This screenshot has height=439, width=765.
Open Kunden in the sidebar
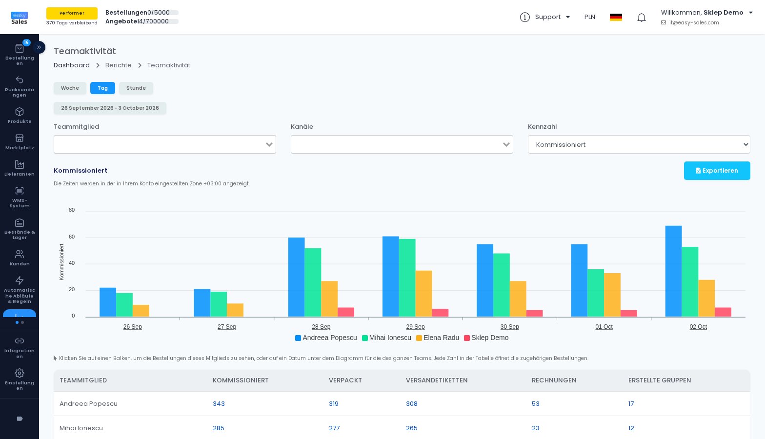(20, 258)
